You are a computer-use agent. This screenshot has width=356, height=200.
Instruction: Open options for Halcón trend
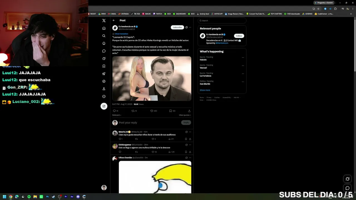pos(243,57)
